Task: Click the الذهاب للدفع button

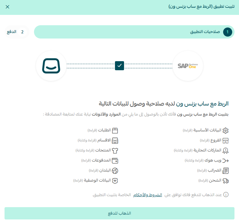Action: [119, 213]
